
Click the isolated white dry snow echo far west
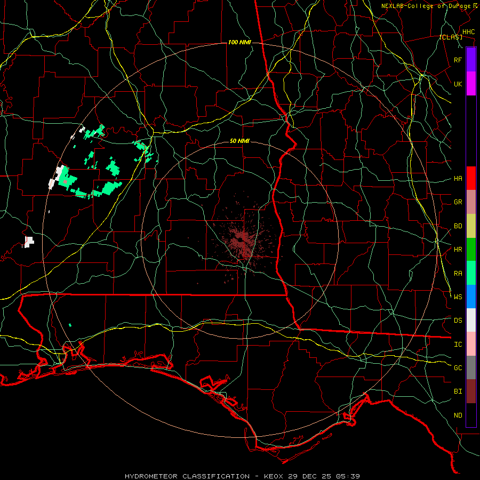pos(28,242)
